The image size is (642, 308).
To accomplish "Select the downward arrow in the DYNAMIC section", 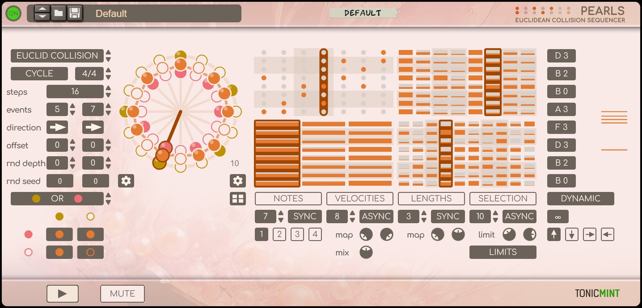I will pos(571,234).
